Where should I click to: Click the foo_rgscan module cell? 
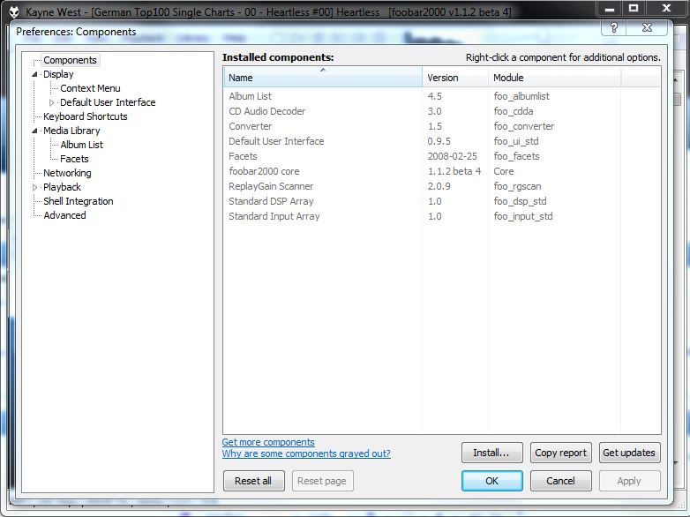pyautogui.click(x=517, y=186)
